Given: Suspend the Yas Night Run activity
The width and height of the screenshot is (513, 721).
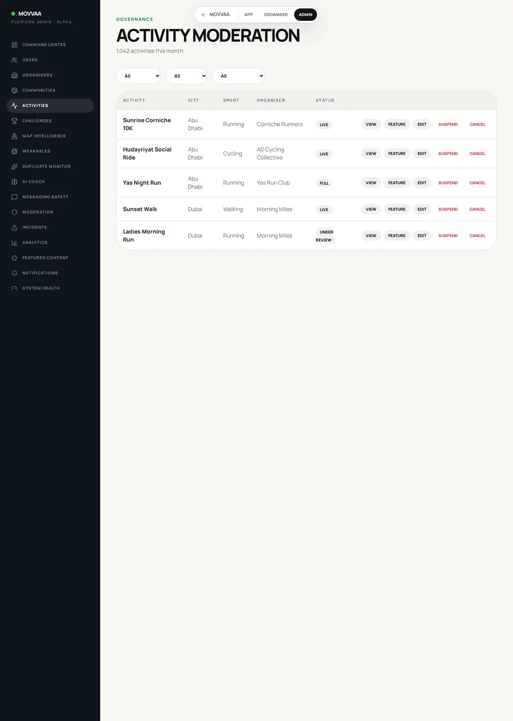Looking at the screenshot, I should coord(448,183).
